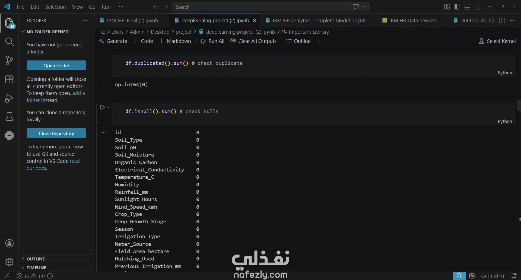This screenshot has height=280, width=521.
Task: Open Testing flask view
Action: tap(9, 117)
